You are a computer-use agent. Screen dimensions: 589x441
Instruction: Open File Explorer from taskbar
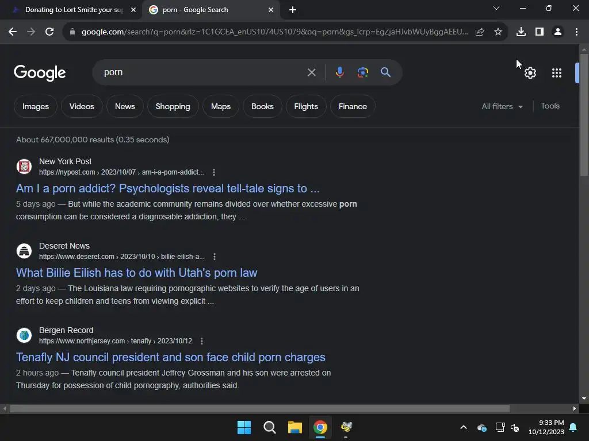click(x=295, y=427)
